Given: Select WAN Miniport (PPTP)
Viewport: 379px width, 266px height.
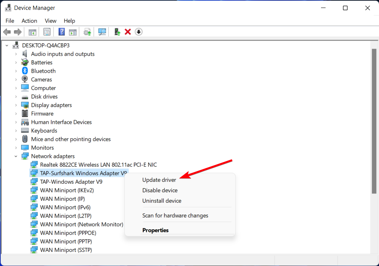Looking at the screenshot, I should pyautogui.click(x=66, y=241).
